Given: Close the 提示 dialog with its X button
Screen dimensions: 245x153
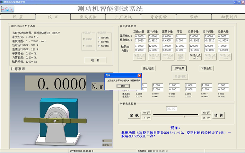Looking at the screenshot, I should pos(139,75).
